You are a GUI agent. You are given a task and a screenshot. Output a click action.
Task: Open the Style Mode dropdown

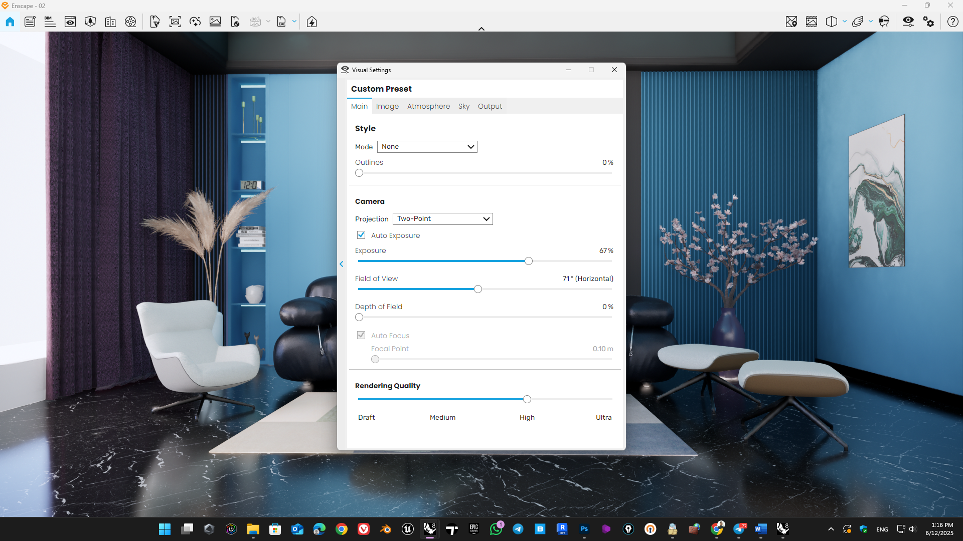pyautogui.click(x=427, y=147)
